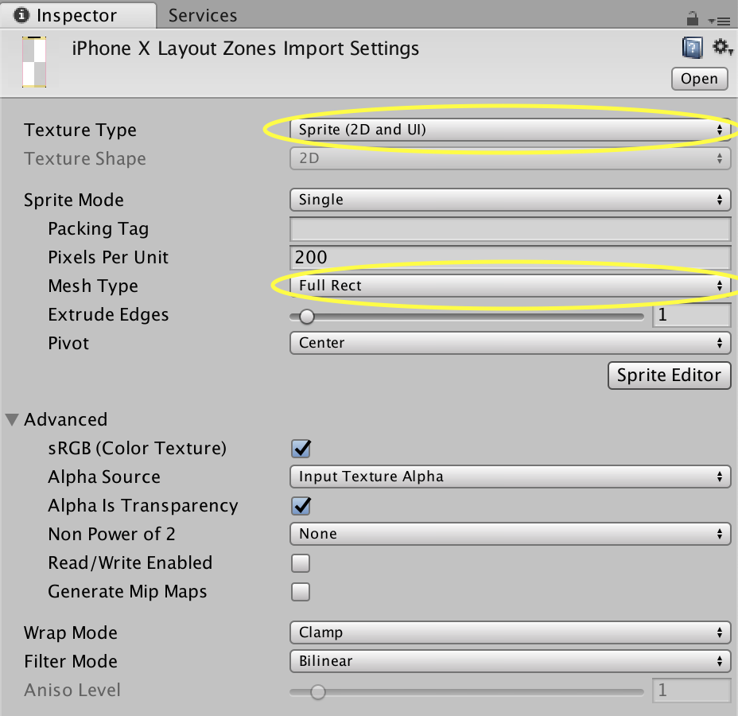
Task: Click the Mesh Type label
Action: (93, 286)
